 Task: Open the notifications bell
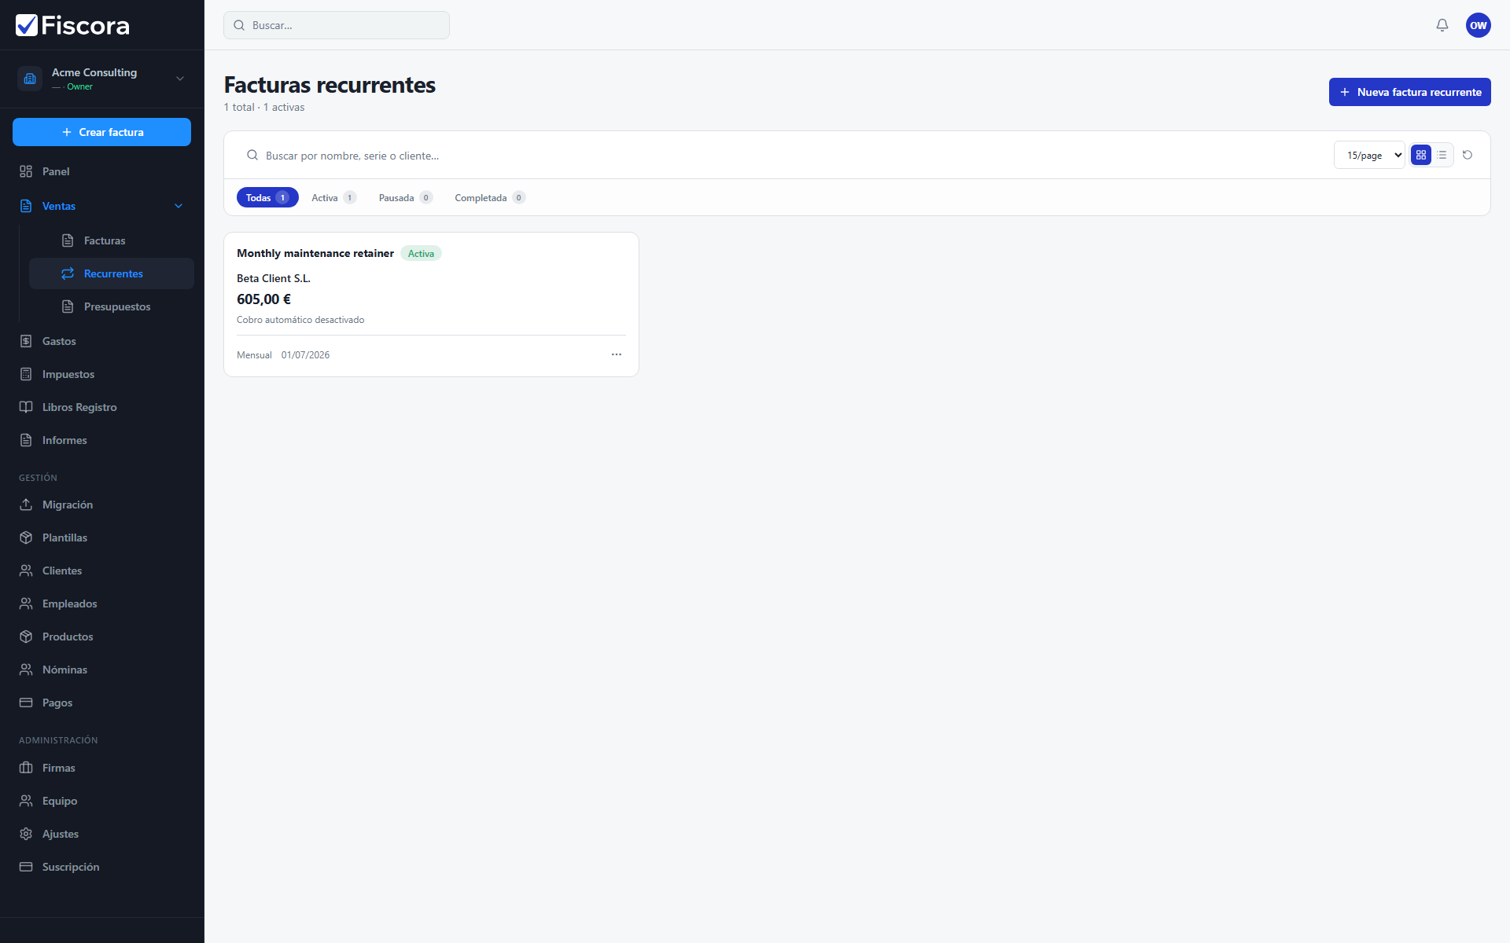(x=1442, y=25)
